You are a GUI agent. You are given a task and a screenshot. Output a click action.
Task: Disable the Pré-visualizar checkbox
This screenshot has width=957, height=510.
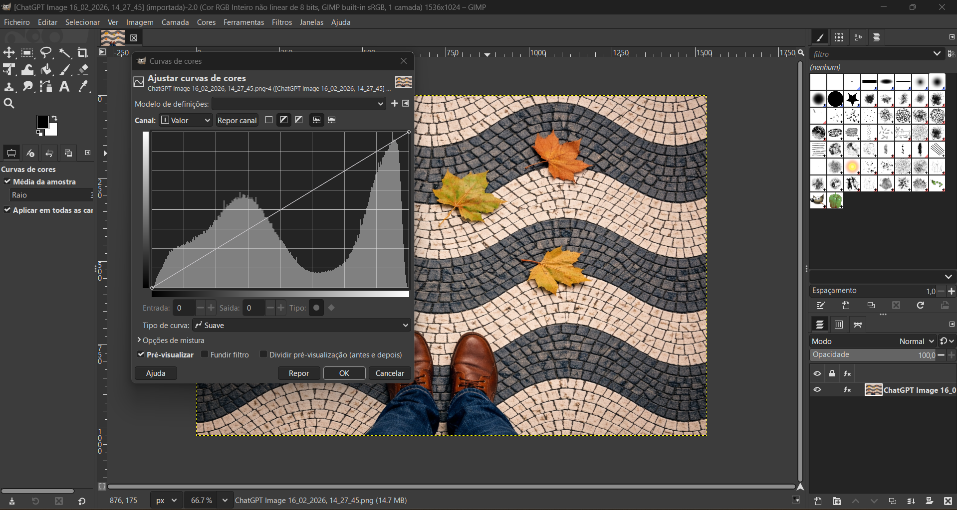click(x=141, y=354)
